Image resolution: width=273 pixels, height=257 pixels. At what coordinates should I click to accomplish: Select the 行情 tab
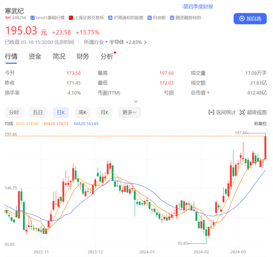click(x=11, y=57)
